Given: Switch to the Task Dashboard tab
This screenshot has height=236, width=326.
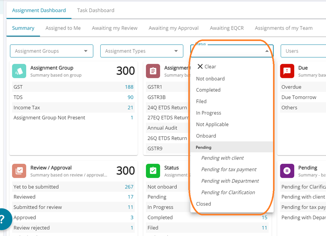Looking at the screenshot, I should (95, 10).
